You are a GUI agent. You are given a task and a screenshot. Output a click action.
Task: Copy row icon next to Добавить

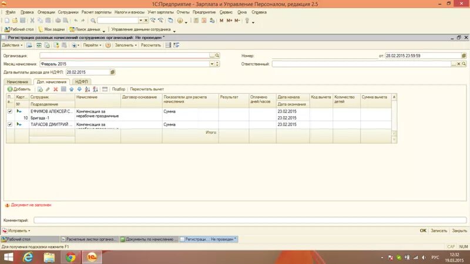pyautogui.click(x=40, y=89)
